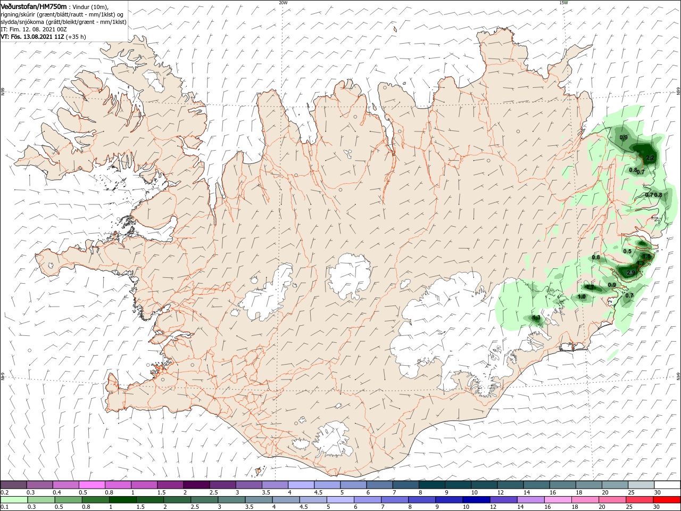The image size is (681, 511).
Task: Click the lightest green swatch right of 0.1
Action: pyautogui.click(x=13, y=500)
